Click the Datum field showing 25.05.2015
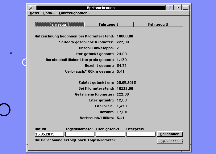The width and height of the screenshot is (216, 154). (x=49, y=134)
